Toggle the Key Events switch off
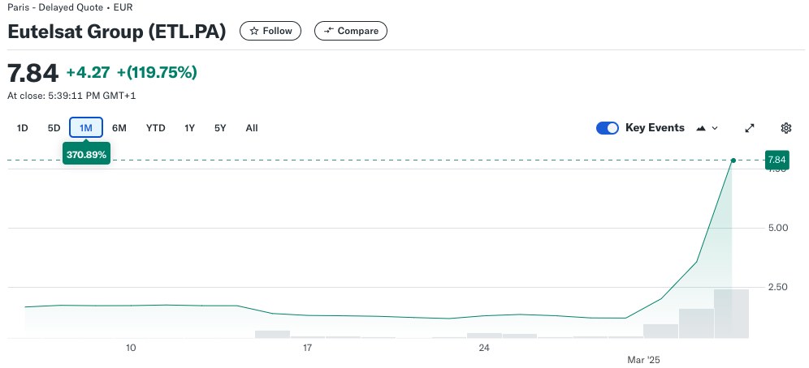Image resolution: width=809 pixels, height=368 pixels. pos(608,128)
